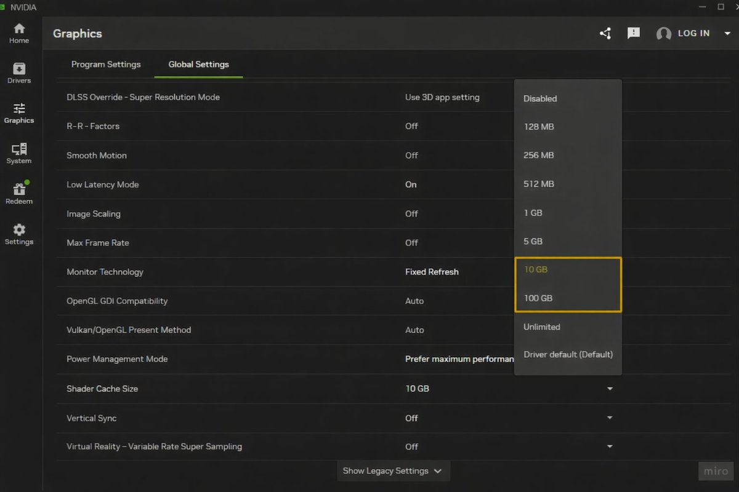Choose Disabled in shader cache list

[x=568, y=98]
